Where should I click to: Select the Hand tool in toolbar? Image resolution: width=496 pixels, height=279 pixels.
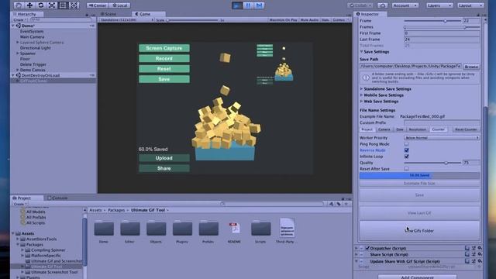pos(19,5)
